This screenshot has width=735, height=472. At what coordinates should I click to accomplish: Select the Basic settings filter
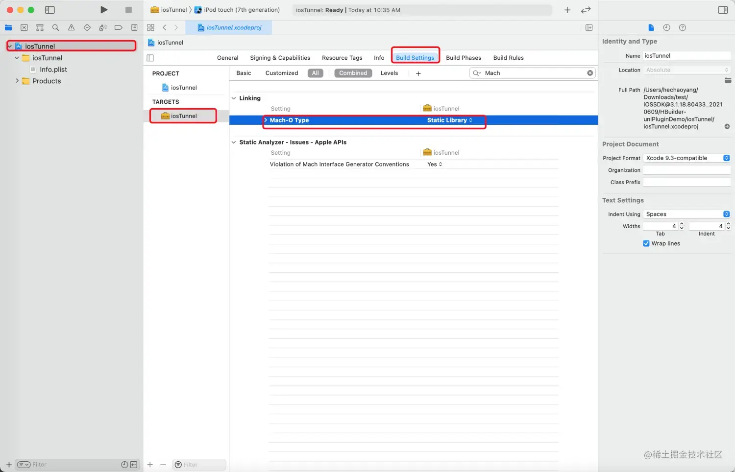tap(244, 73)
